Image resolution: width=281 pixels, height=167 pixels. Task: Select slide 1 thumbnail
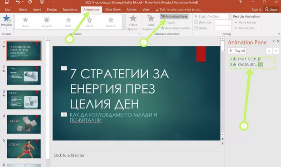(24, 51)
